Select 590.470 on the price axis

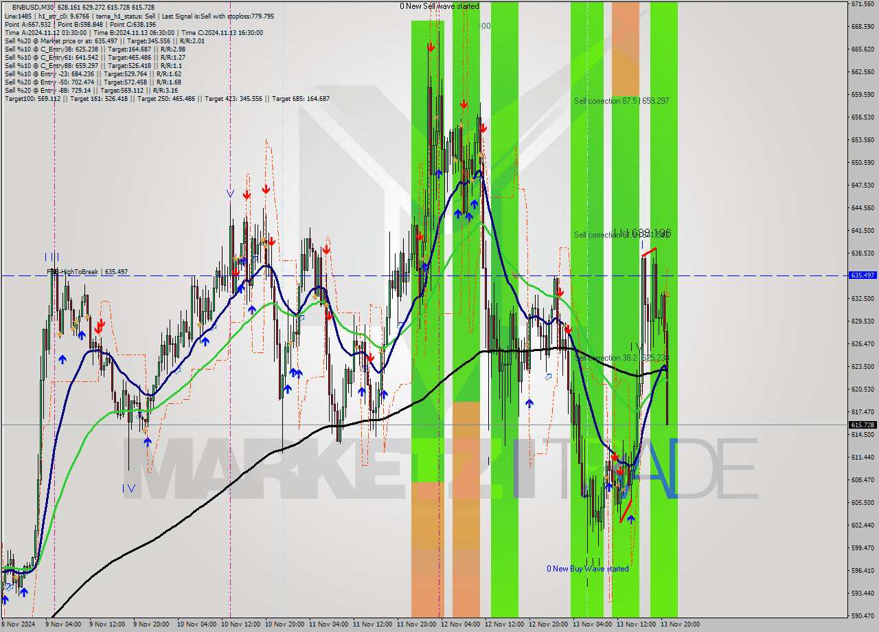[863, 616]
